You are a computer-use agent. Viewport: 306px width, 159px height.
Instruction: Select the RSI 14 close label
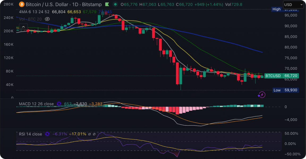pyautogui.click(x=31, y=134)
